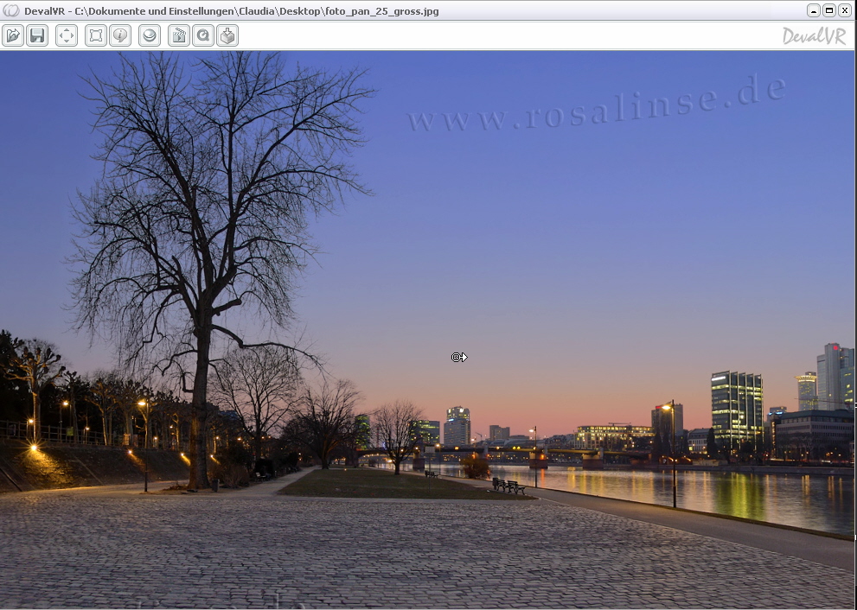Close the DevalVR window

pos(845,10)
